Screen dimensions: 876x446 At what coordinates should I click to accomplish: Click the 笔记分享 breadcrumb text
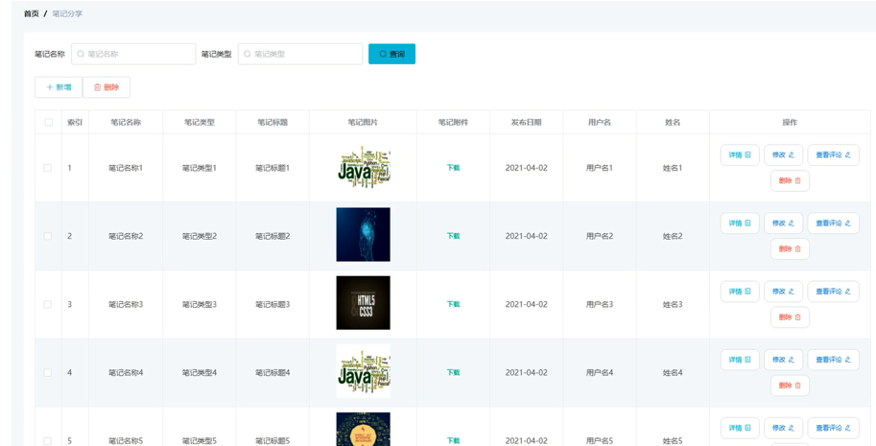coord(67,13)
